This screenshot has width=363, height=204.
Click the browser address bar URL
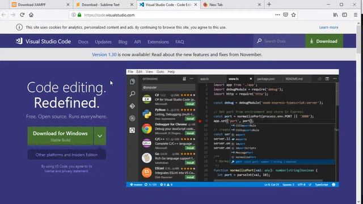pyautogui.click(x=109, y=15)
